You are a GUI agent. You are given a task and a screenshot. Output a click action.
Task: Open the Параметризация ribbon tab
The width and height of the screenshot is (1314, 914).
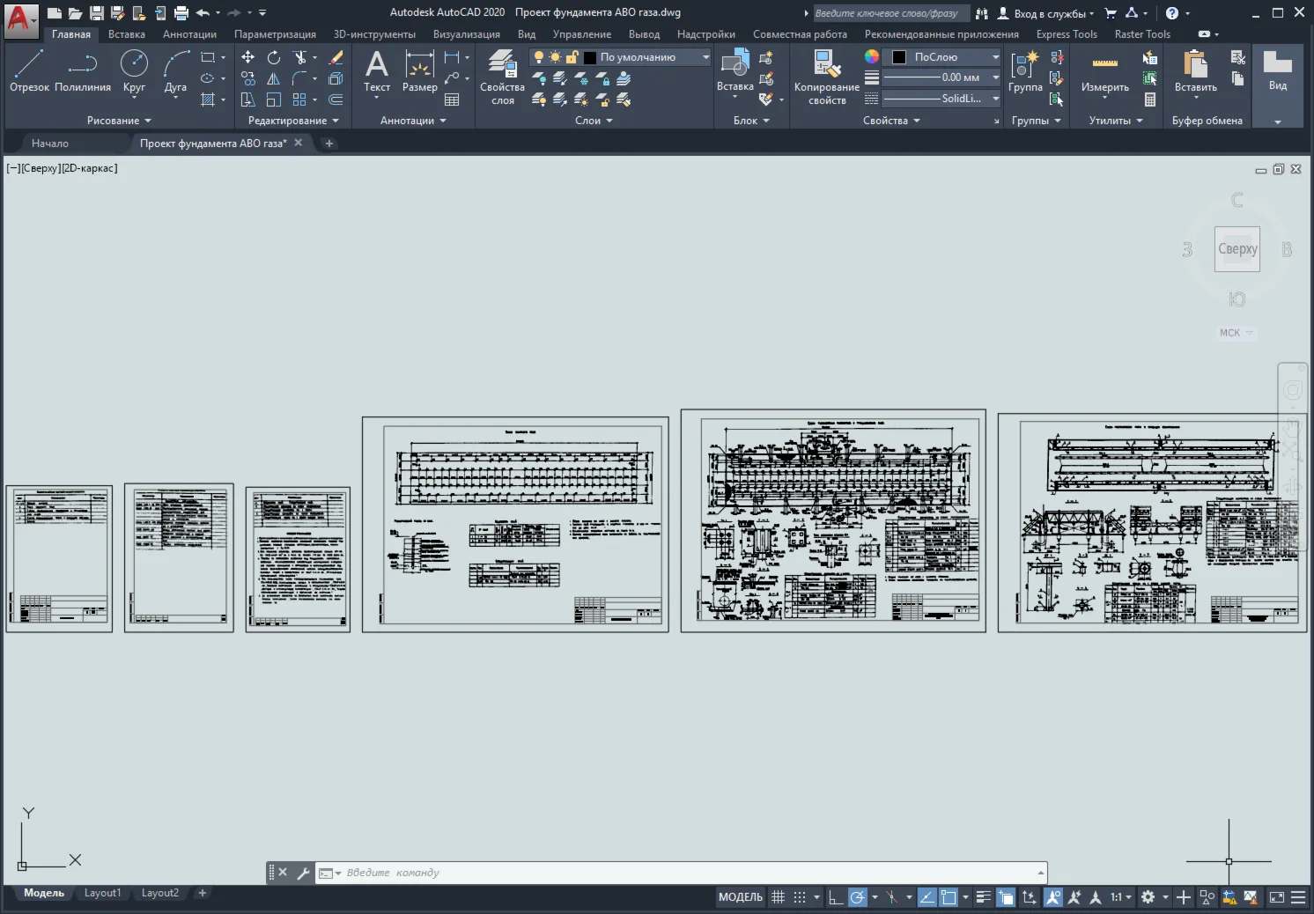click(275, 34)
